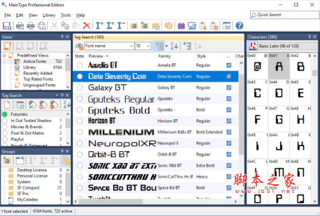Select the NeuropolXR font row
The image size is (320, 216).
[156, 143]
